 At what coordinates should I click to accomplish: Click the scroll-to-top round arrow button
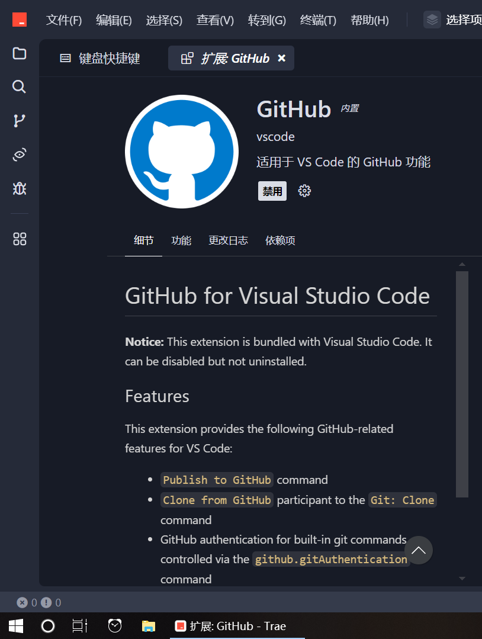419,550
